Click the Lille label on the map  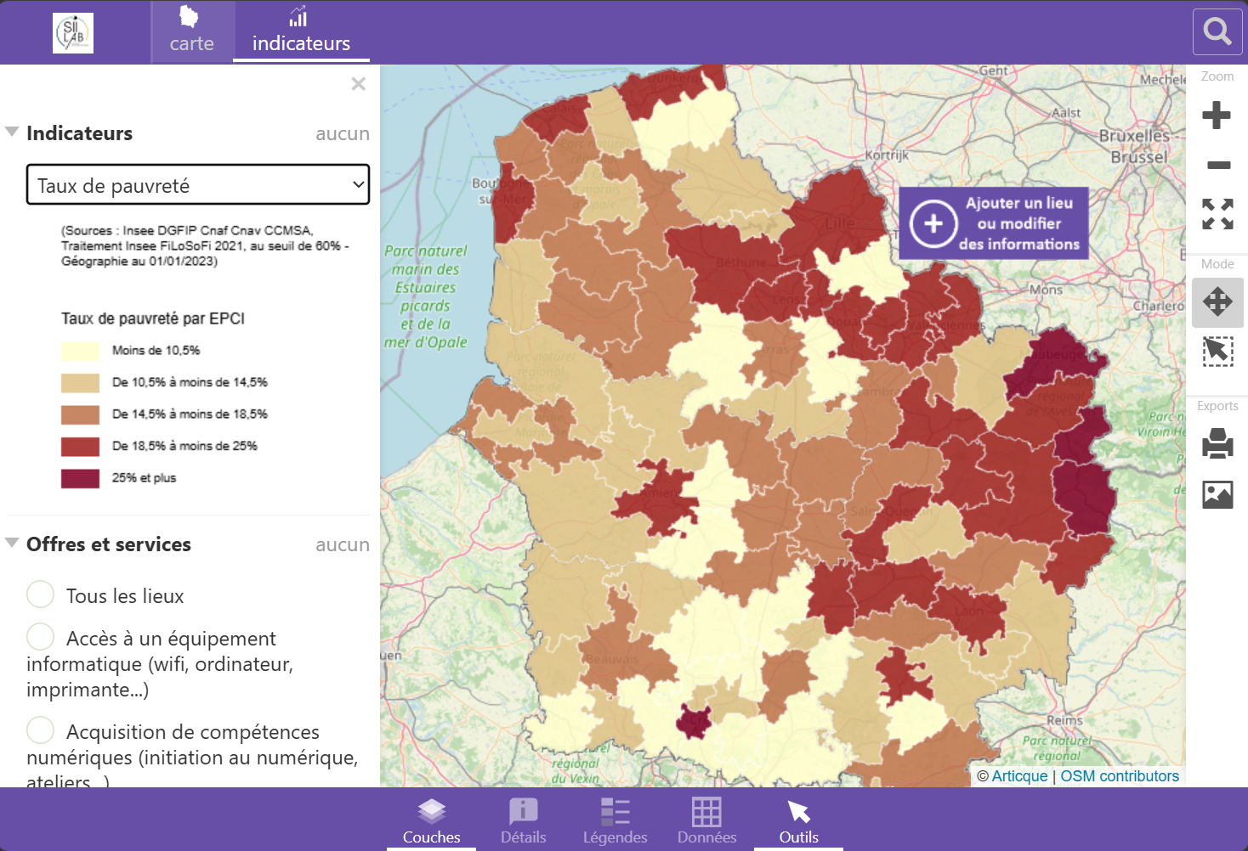(840, 223)
